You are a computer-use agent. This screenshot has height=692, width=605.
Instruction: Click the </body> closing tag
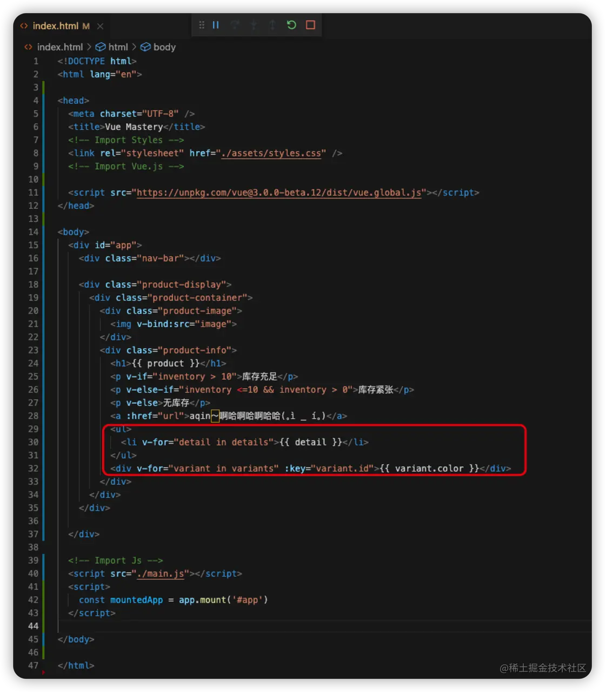pyautogui.click(x=76, y=640)
